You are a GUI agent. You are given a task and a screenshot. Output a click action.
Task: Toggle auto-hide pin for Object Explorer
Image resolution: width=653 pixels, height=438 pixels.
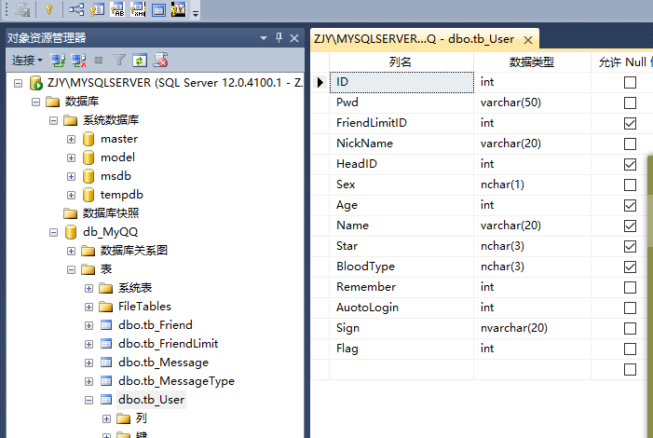(279, 38)
